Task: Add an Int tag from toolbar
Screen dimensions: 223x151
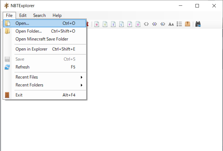Action: (x=113, y=24)
